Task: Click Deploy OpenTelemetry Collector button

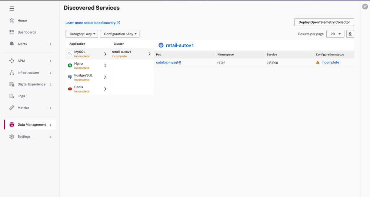Action: pyautogui.click(x=324, y=23)
